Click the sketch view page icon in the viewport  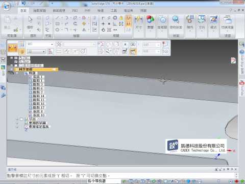point(233,60)
